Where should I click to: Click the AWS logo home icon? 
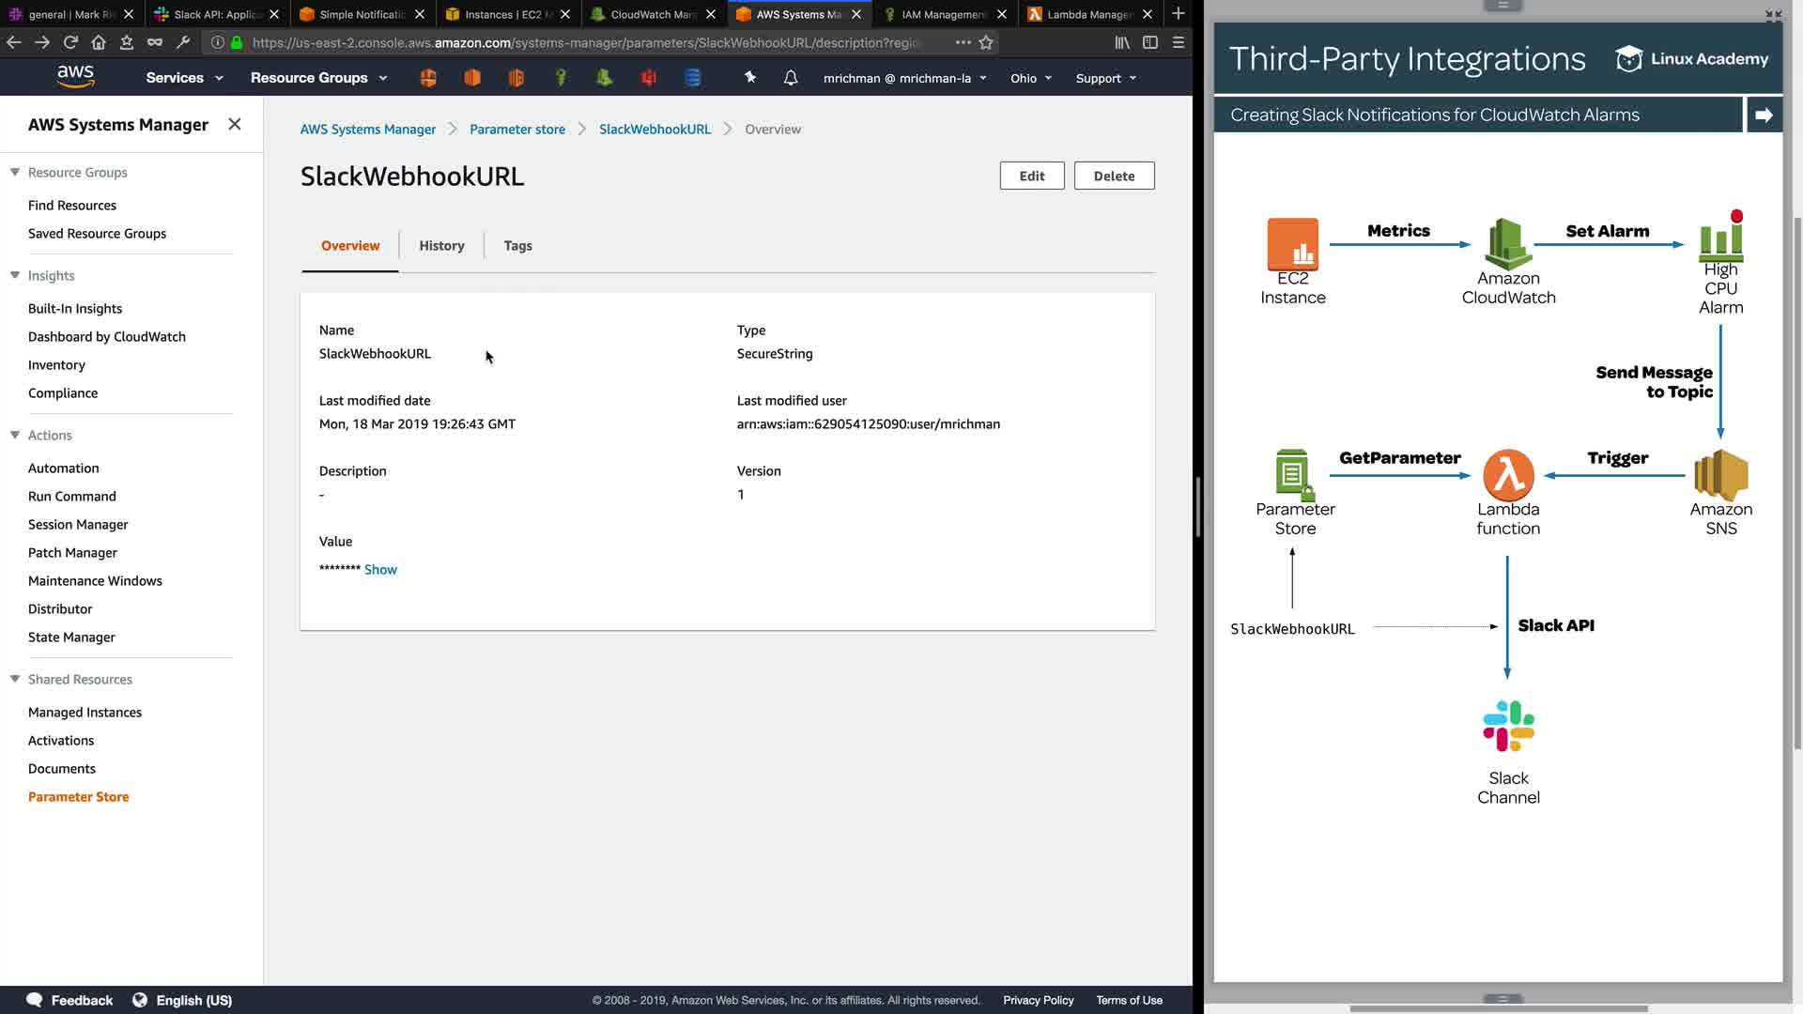(x=75, y=77)
